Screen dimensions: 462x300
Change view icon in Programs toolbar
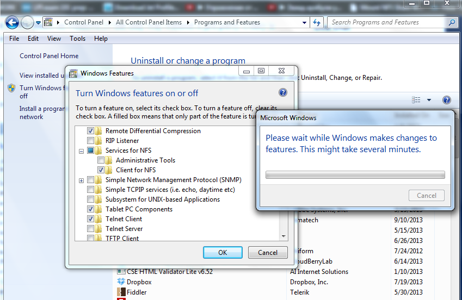(416, 100)
